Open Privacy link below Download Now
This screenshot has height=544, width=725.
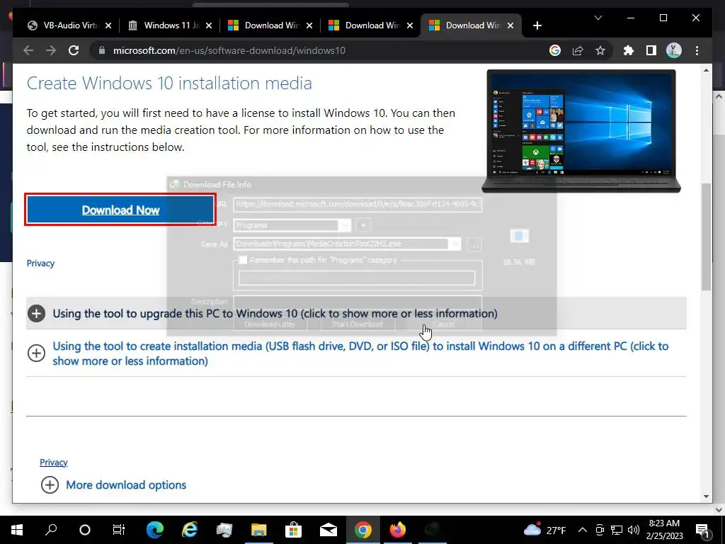point(40,263)
